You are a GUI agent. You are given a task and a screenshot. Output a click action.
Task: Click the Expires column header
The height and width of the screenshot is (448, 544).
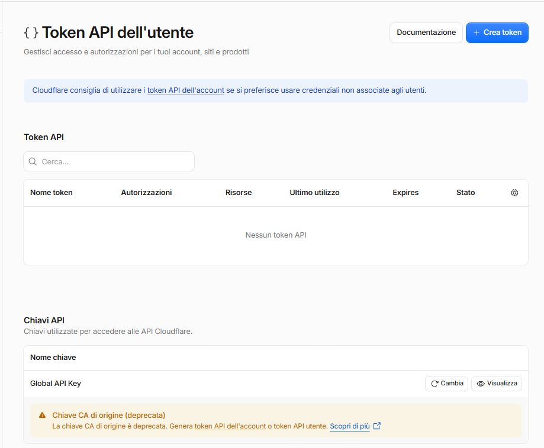tap(405, 193)
